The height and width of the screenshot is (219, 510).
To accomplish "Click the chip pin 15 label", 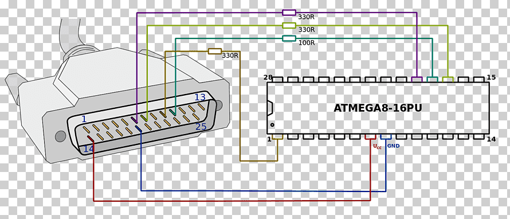I will (491, 77).
